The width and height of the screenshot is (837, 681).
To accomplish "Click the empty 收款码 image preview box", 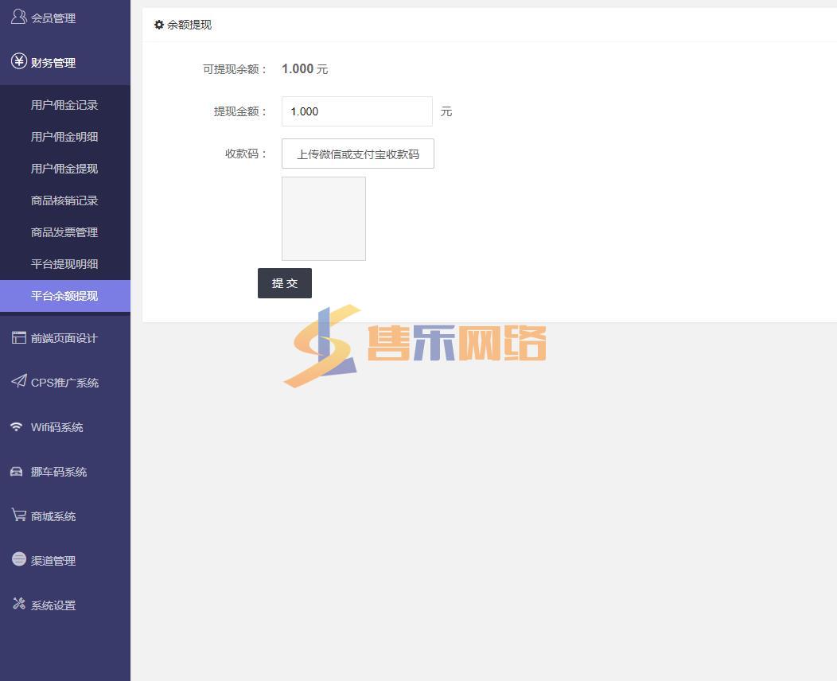I will point(324,219).
